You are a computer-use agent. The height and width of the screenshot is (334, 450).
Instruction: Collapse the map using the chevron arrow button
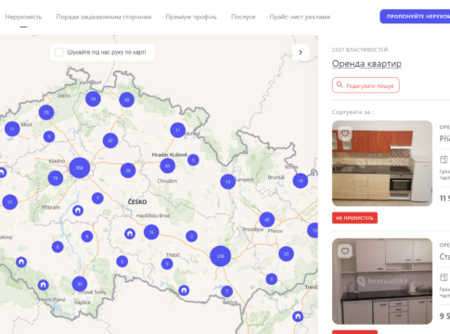(301, 52)
